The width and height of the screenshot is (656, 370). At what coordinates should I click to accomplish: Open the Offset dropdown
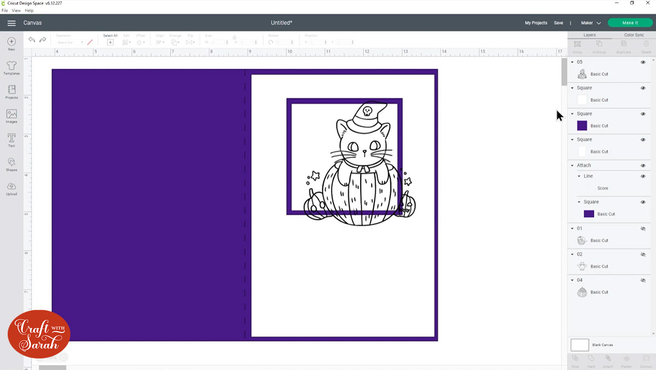pos(140,42)
